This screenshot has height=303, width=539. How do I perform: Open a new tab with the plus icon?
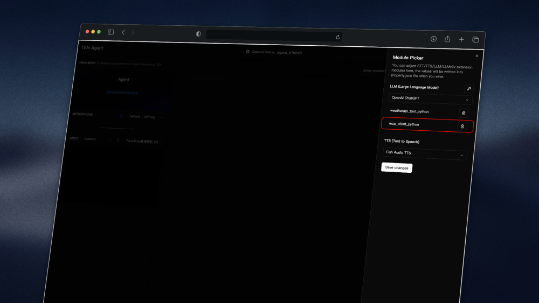pos(461,40)
